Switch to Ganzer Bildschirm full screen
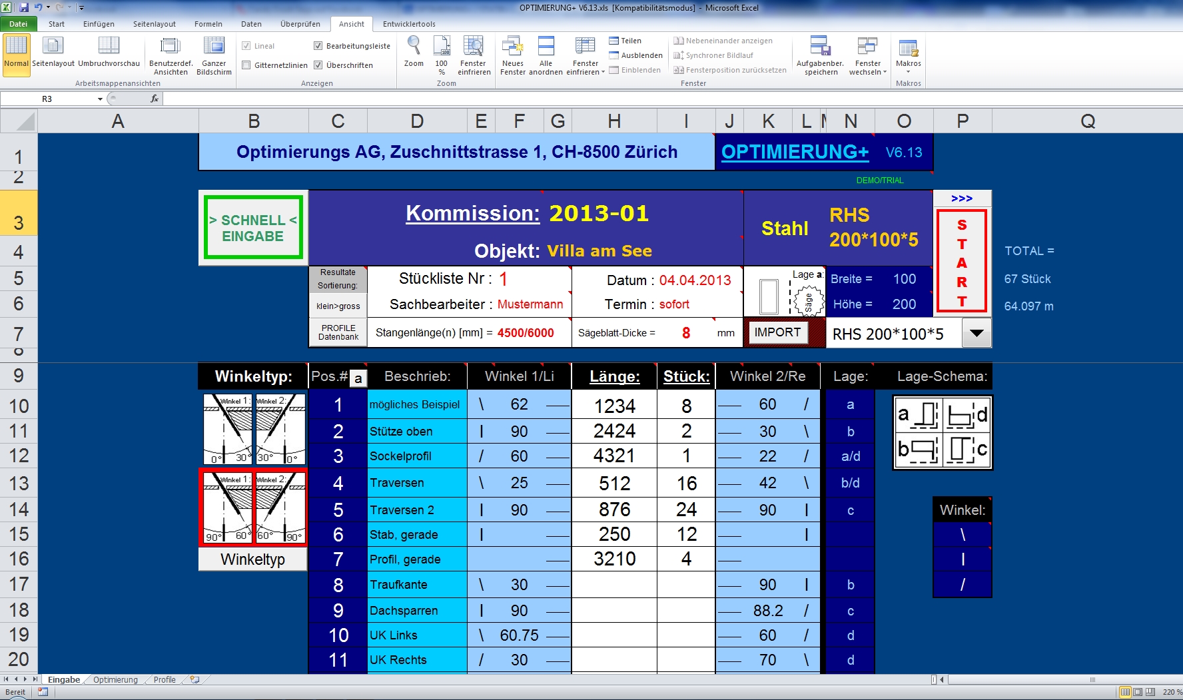This screenshot has width=1183, height=700. pos(214,56)
